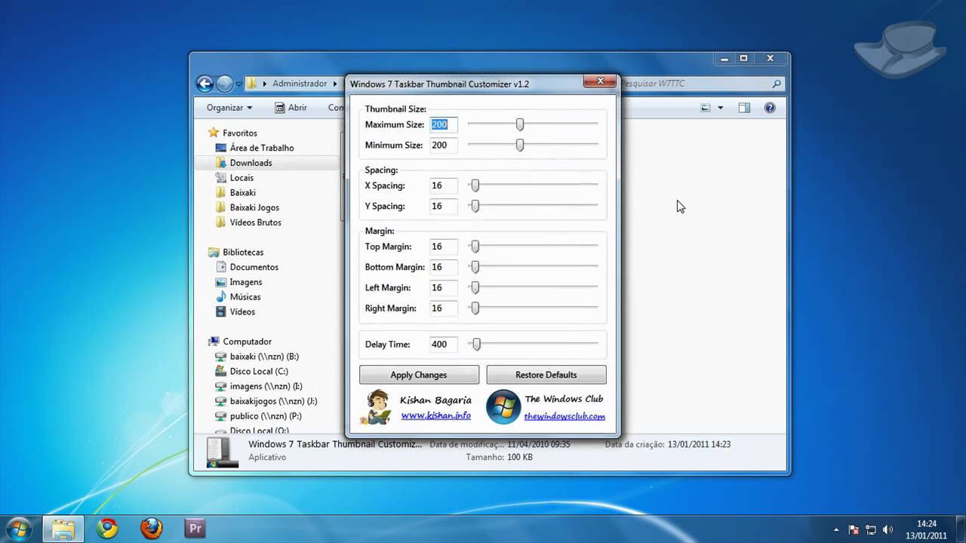Image resolution: width=966 pixels, height=543 pixels.
Task: Click Abrir in Explorer toolbar
Action: (291, 108)
